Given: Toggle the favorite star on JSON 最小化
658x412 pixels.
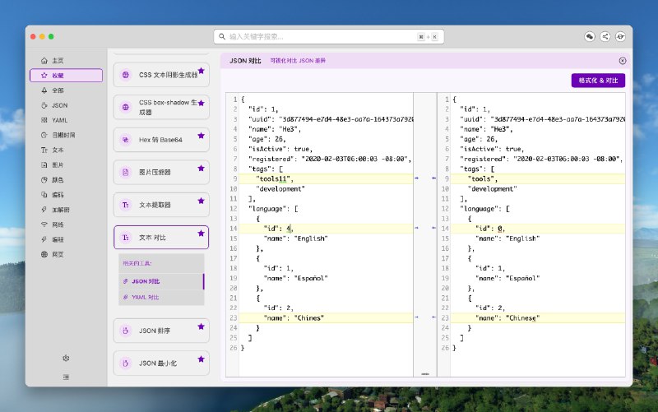Looking at the screenshot, I should tap(201, 359).
